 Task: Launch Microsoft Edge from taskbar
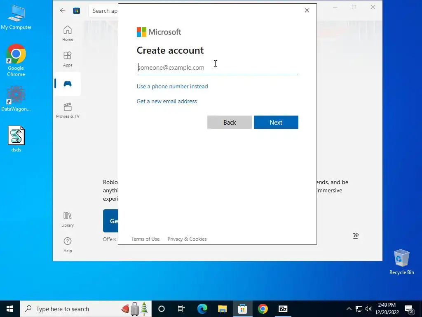(x=202, y=309)
